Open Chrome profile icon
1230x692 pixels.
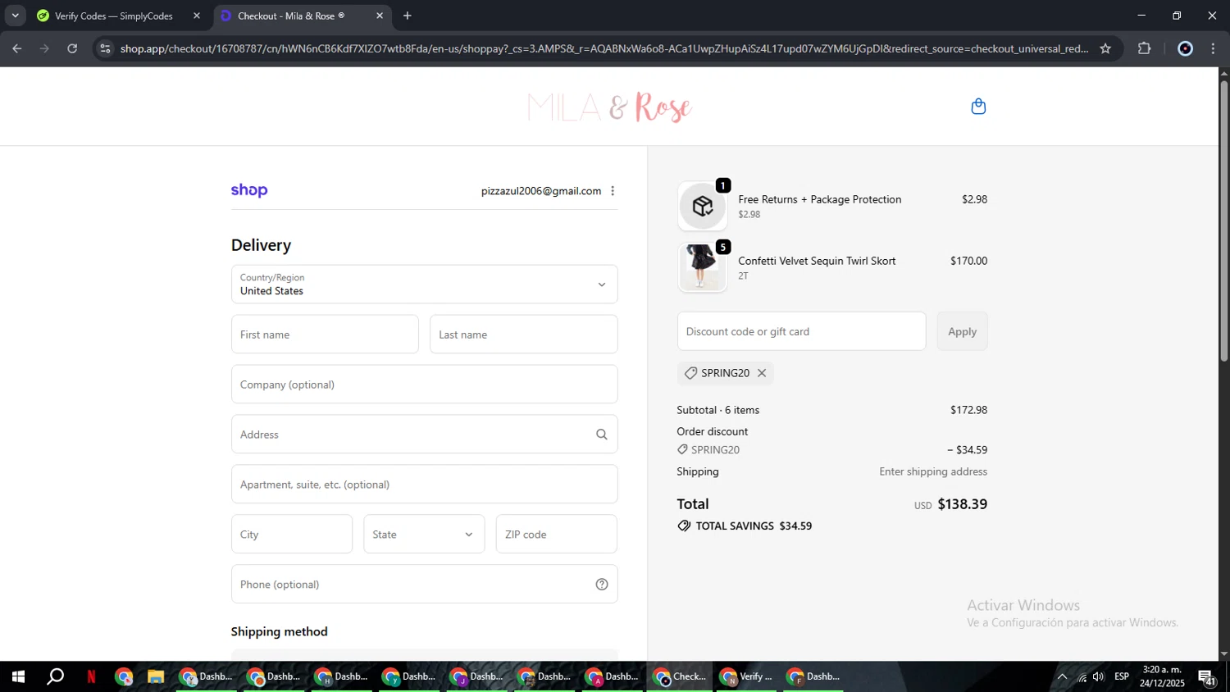click(1185, 48)
